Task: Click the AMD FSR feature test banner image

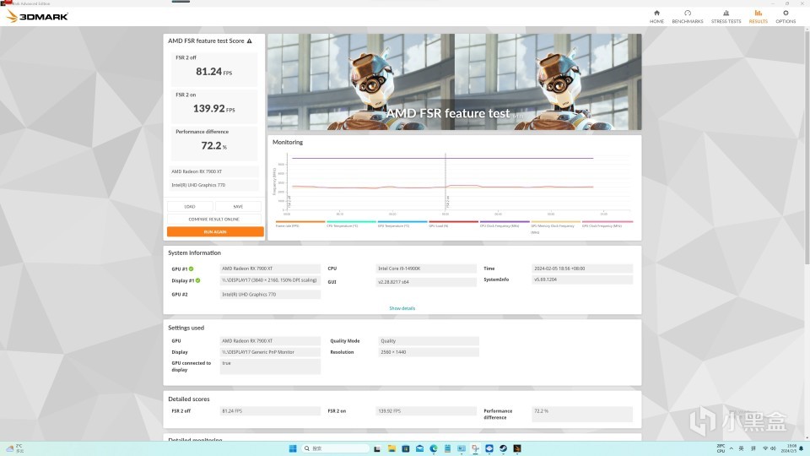Action: pos(455,82)
